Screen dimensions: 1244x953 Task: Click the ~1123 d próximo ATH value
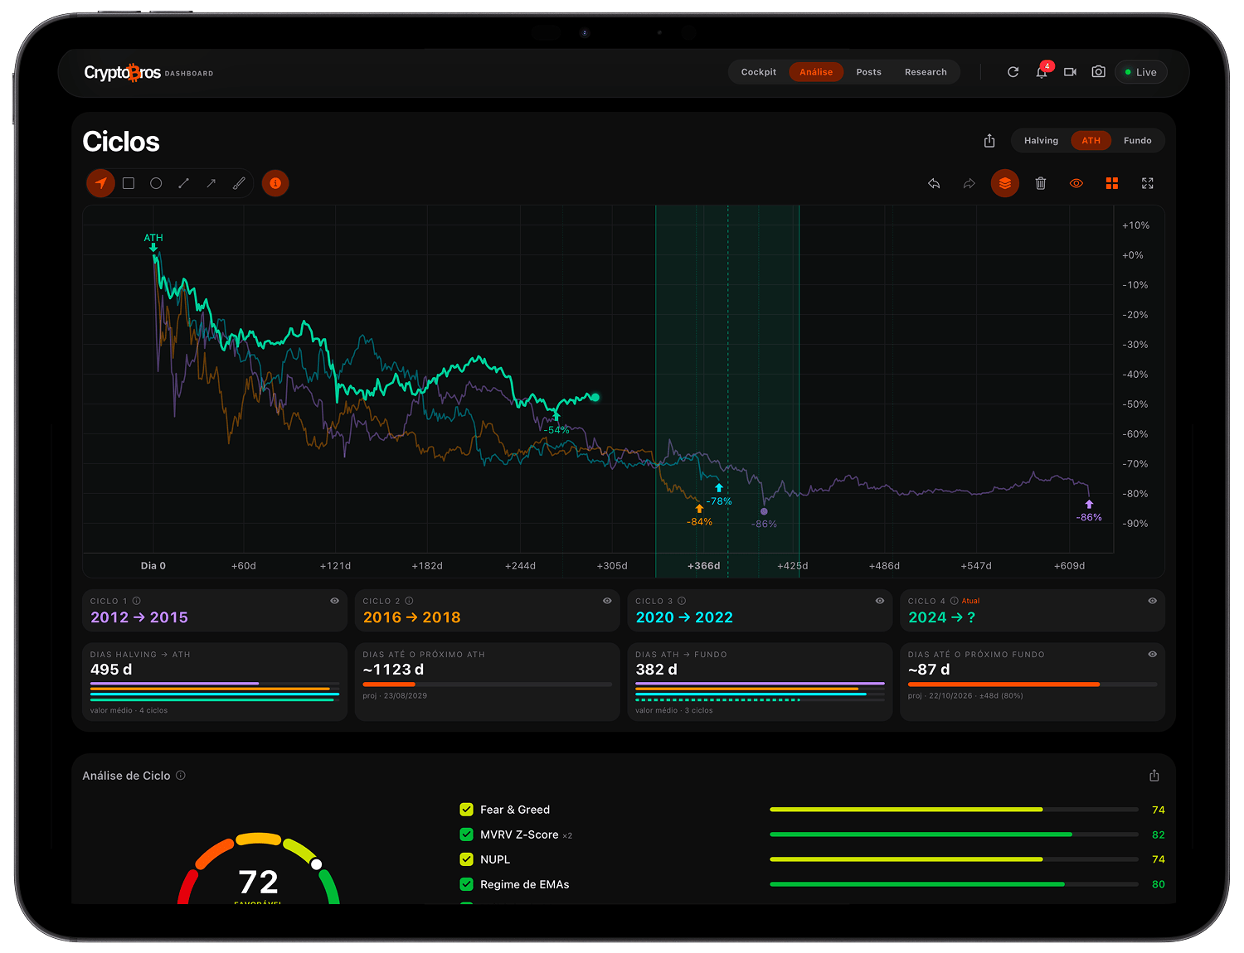[393, 670]
